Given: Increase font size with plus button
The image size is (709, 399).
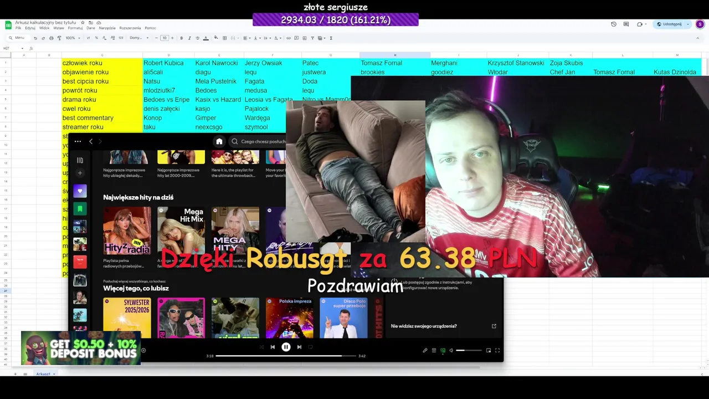Looking at the screenshot, I should 172,38.
